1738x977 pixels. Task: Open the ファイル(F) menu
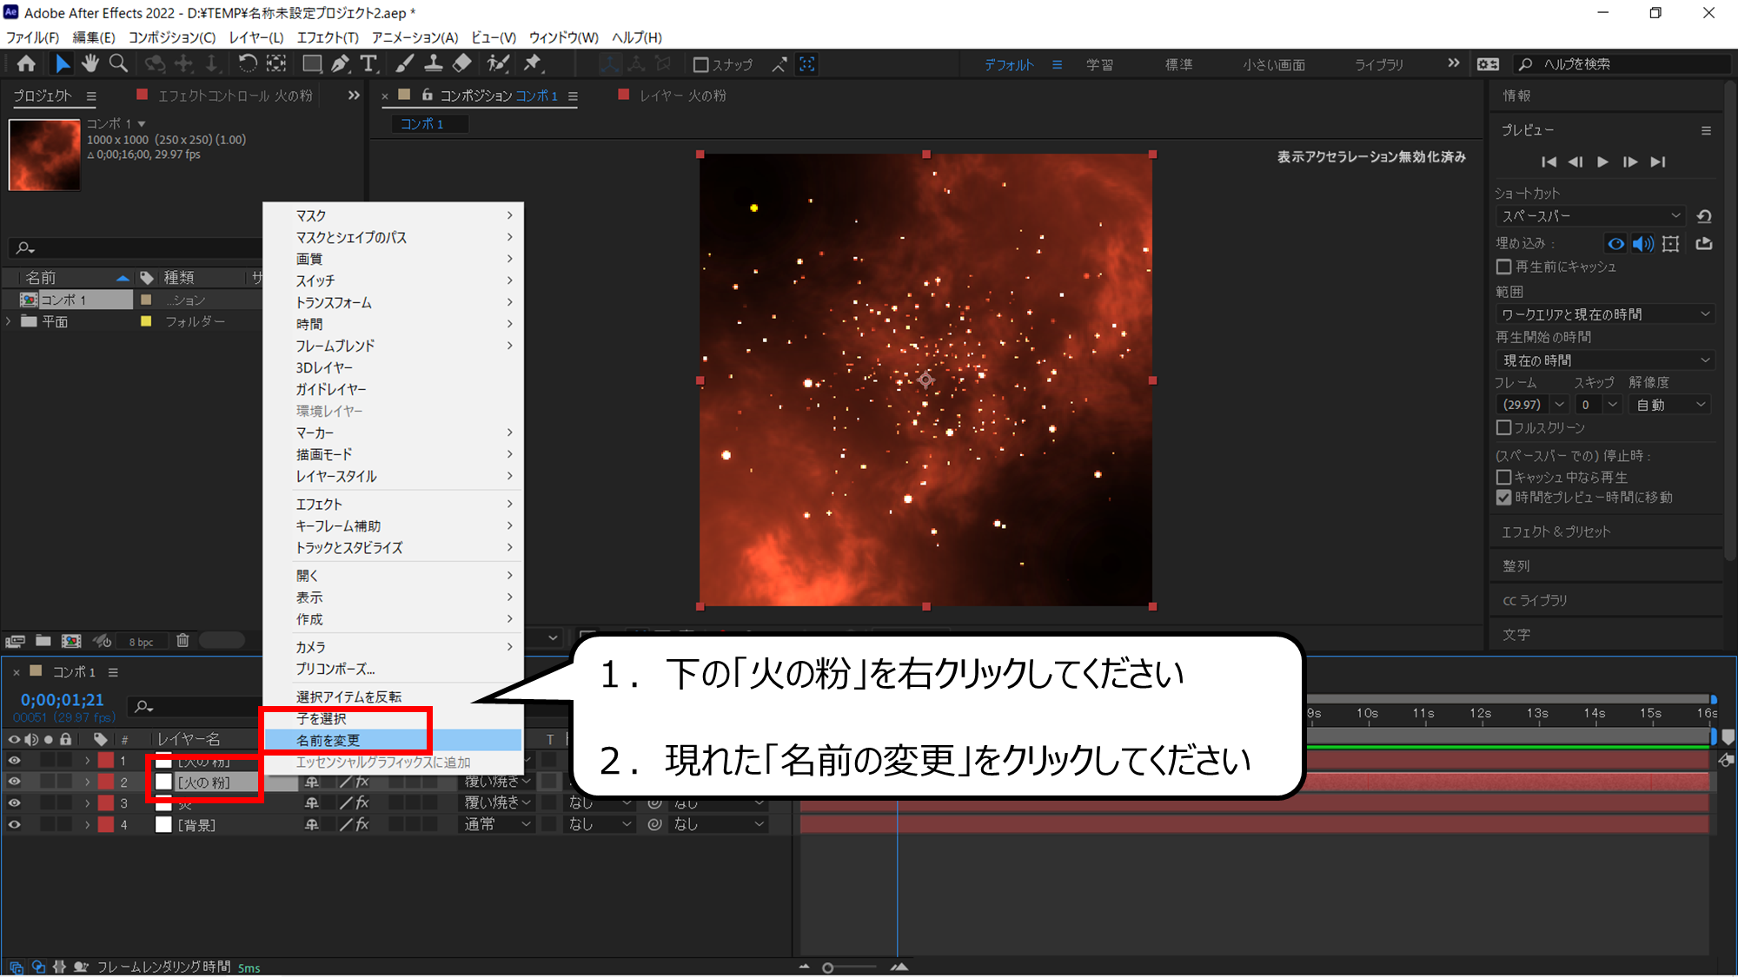(32, 37)
